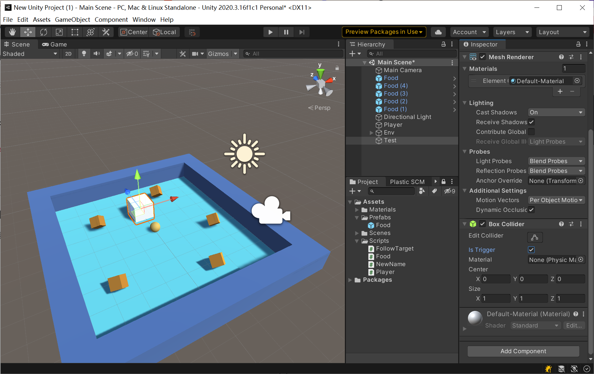Select the Rotate tool
Viewport: 594px width, 374px height.
44,32
